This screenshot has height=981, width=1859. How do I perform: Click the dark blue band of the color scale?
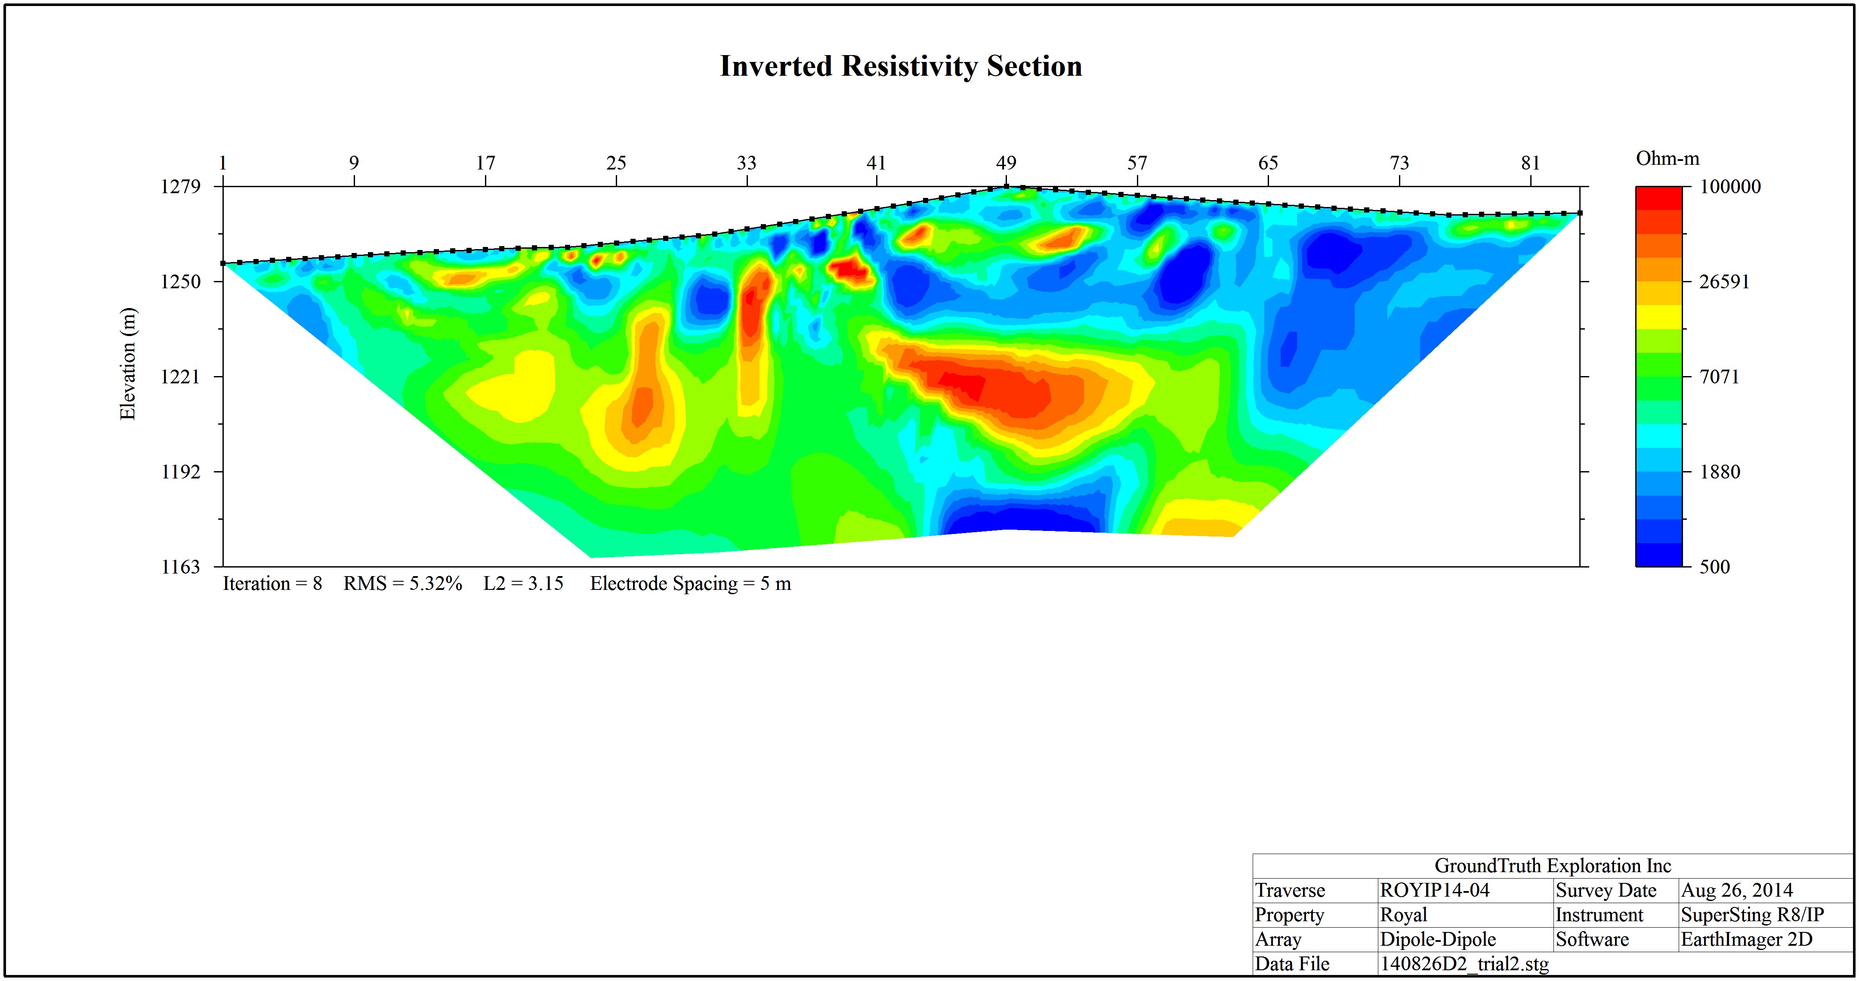[x=1658, y=554]
